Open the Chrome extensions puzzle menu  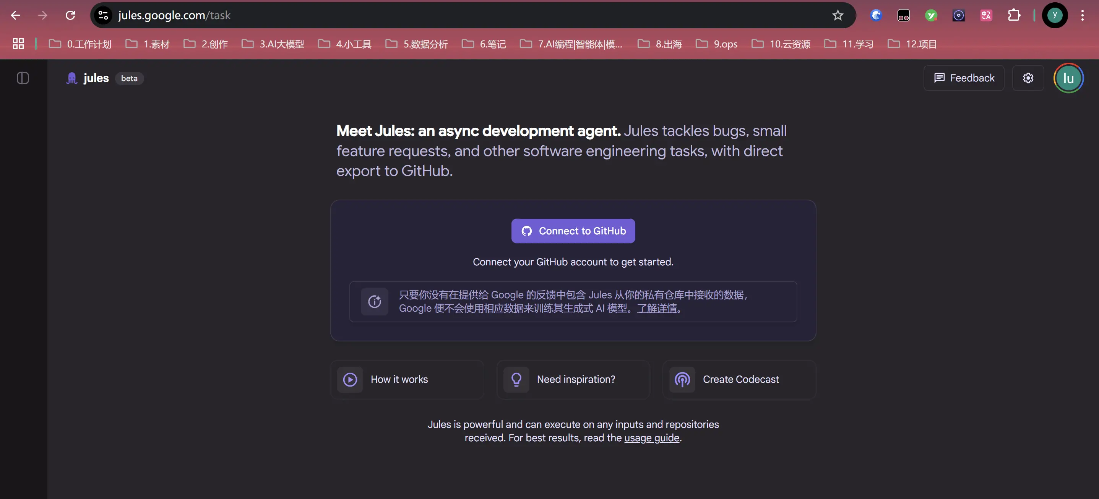coord(1014,15)
